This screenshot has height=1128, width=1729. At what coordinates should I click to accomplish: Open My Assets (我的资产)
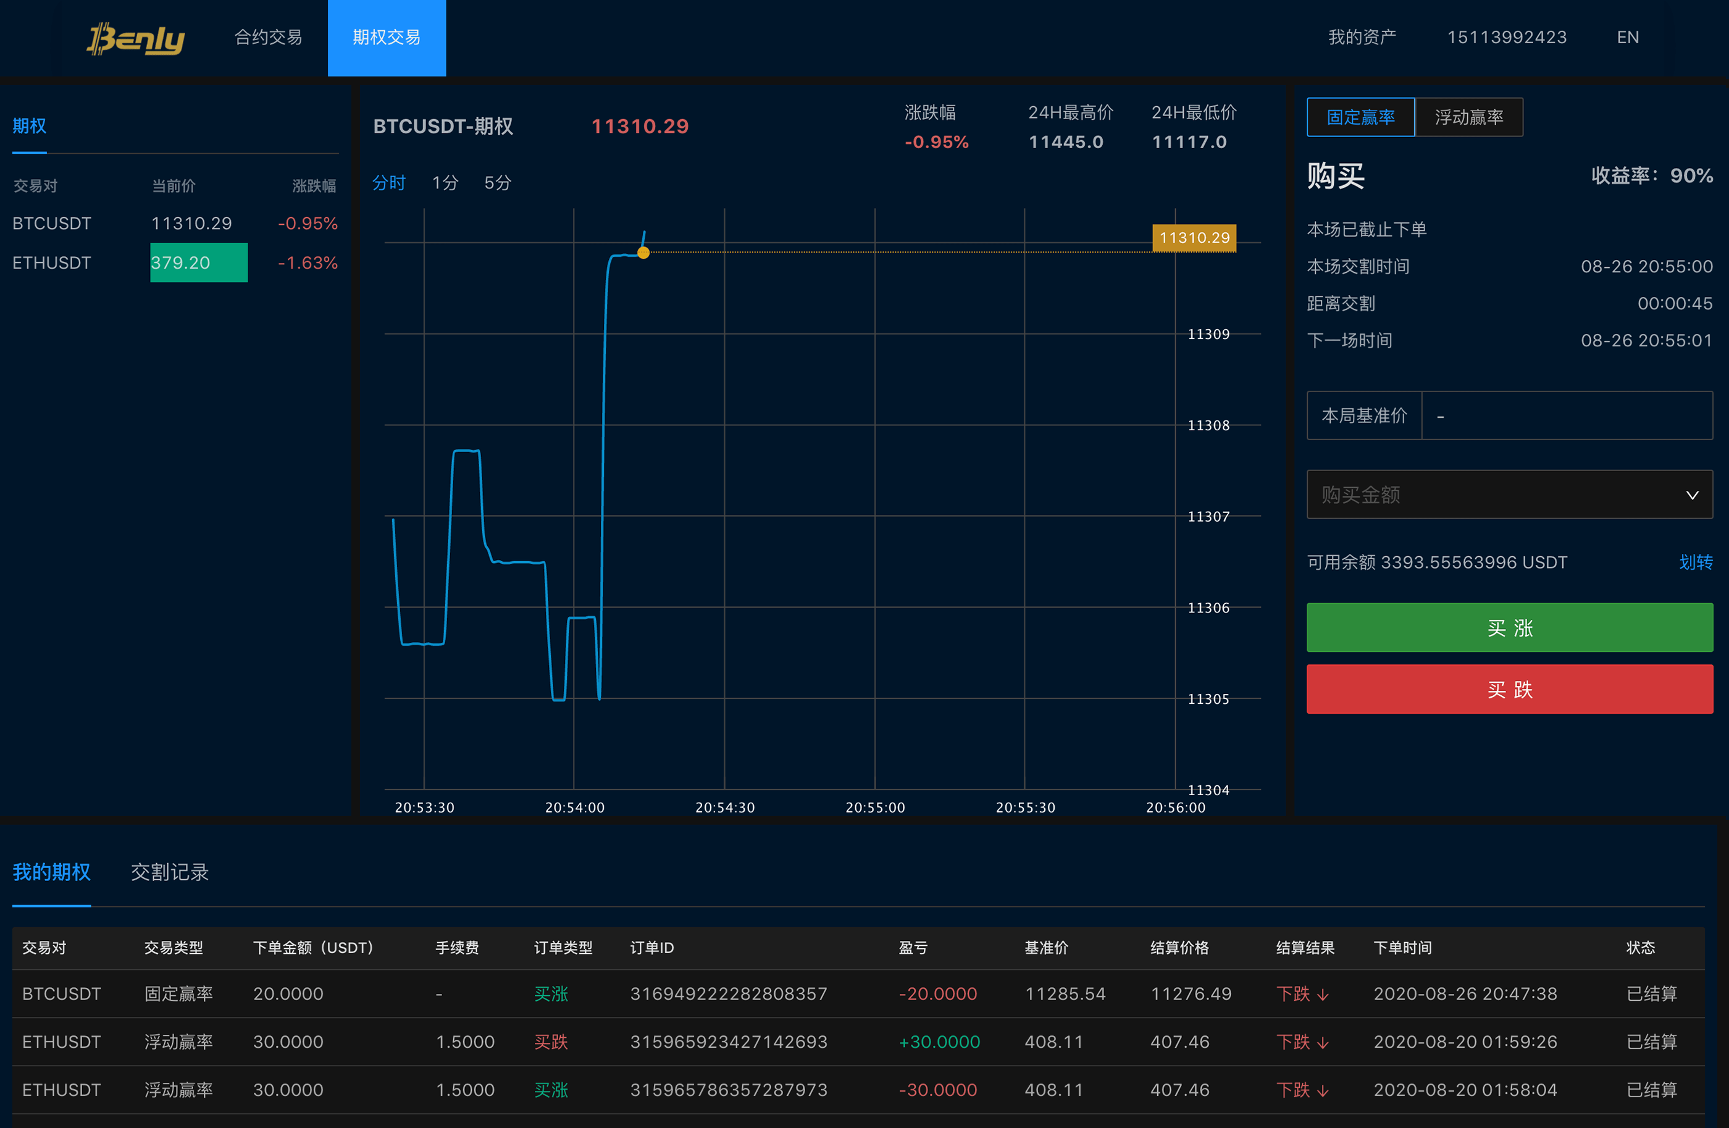point(1362,37)
